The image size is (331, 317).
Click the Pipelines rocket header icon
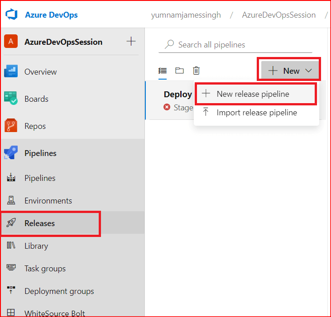pos(11,153)
